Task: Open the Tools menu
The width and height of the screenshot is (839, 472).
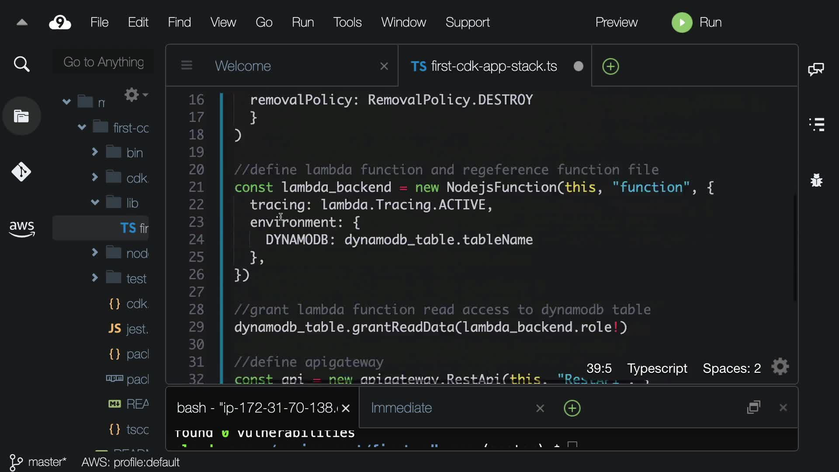Action: [347, 22]
